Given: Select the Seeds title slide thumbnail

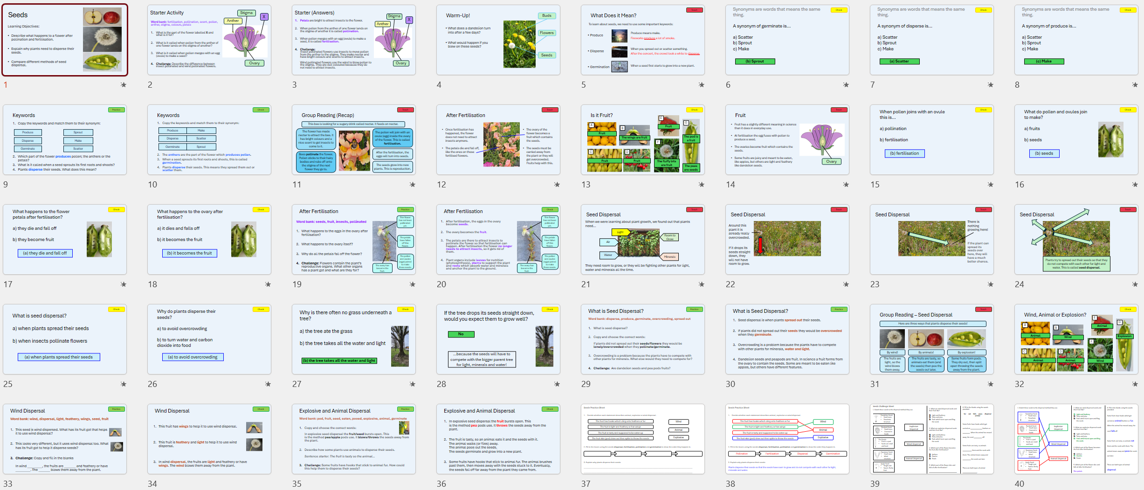Looking at the screenshot, I should (65, 40).
